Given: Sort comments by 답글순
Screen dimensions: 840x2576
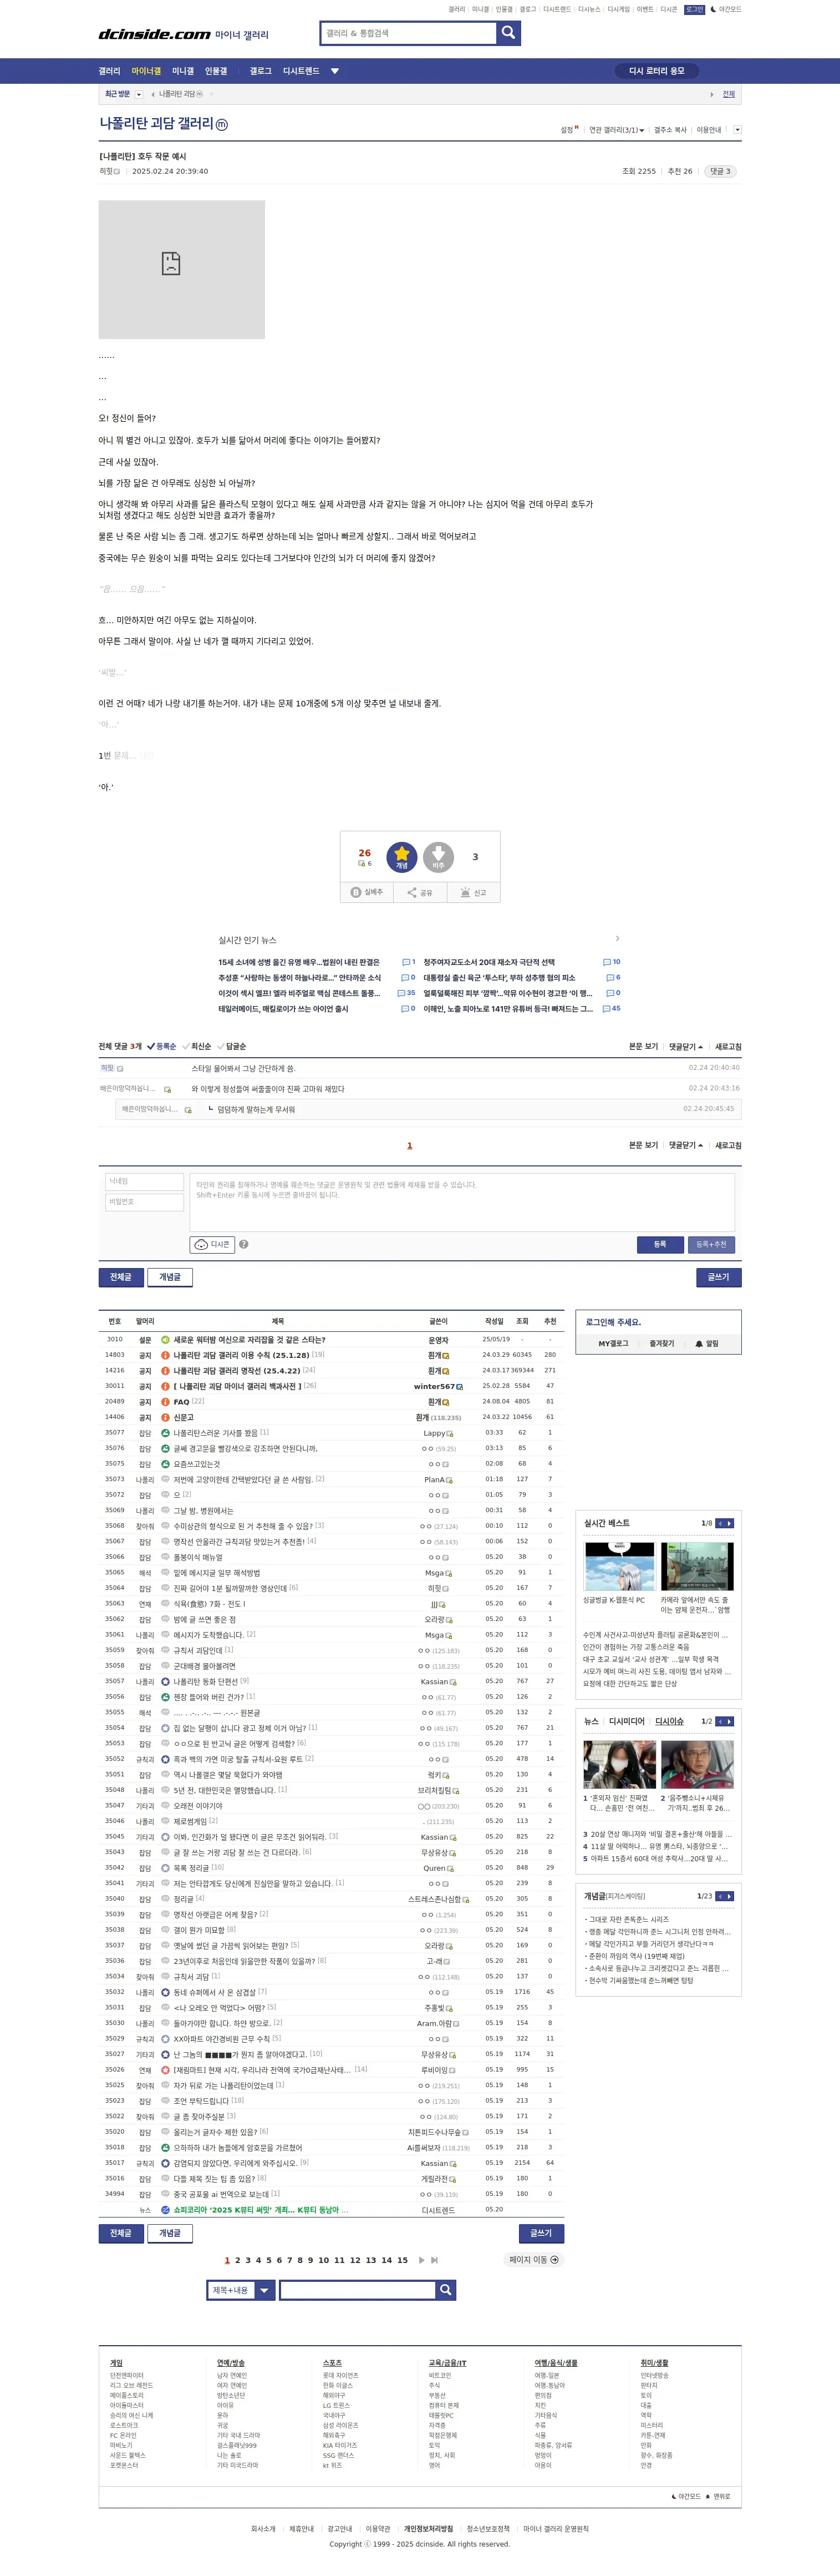Looking at the screenshot, I should pos(232,1046).
